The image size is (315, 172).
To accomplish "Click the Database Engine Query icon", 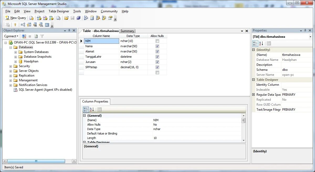I will [x=31, y=18].
